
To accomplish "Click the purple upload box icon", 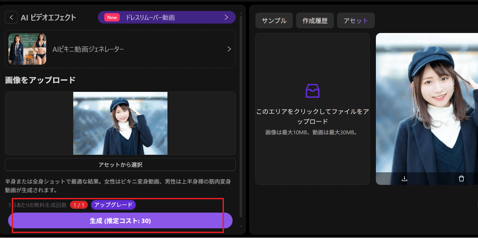I will click(312, 91).
